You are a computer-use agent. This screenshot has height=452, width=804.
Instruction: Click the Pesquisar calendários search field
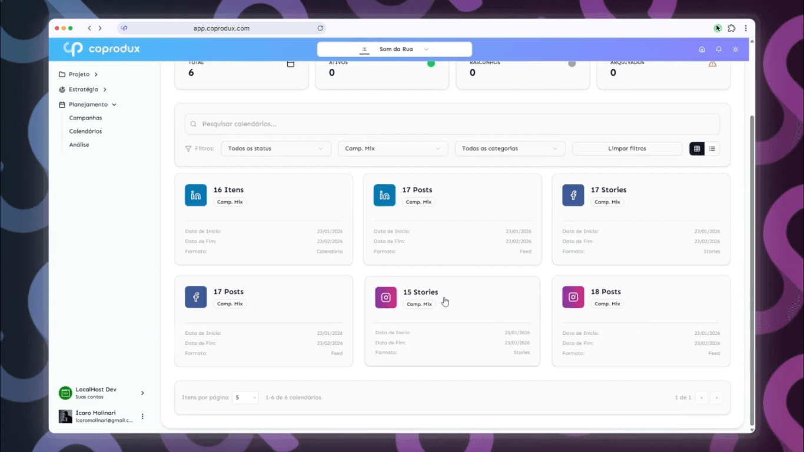coord(452,124)
